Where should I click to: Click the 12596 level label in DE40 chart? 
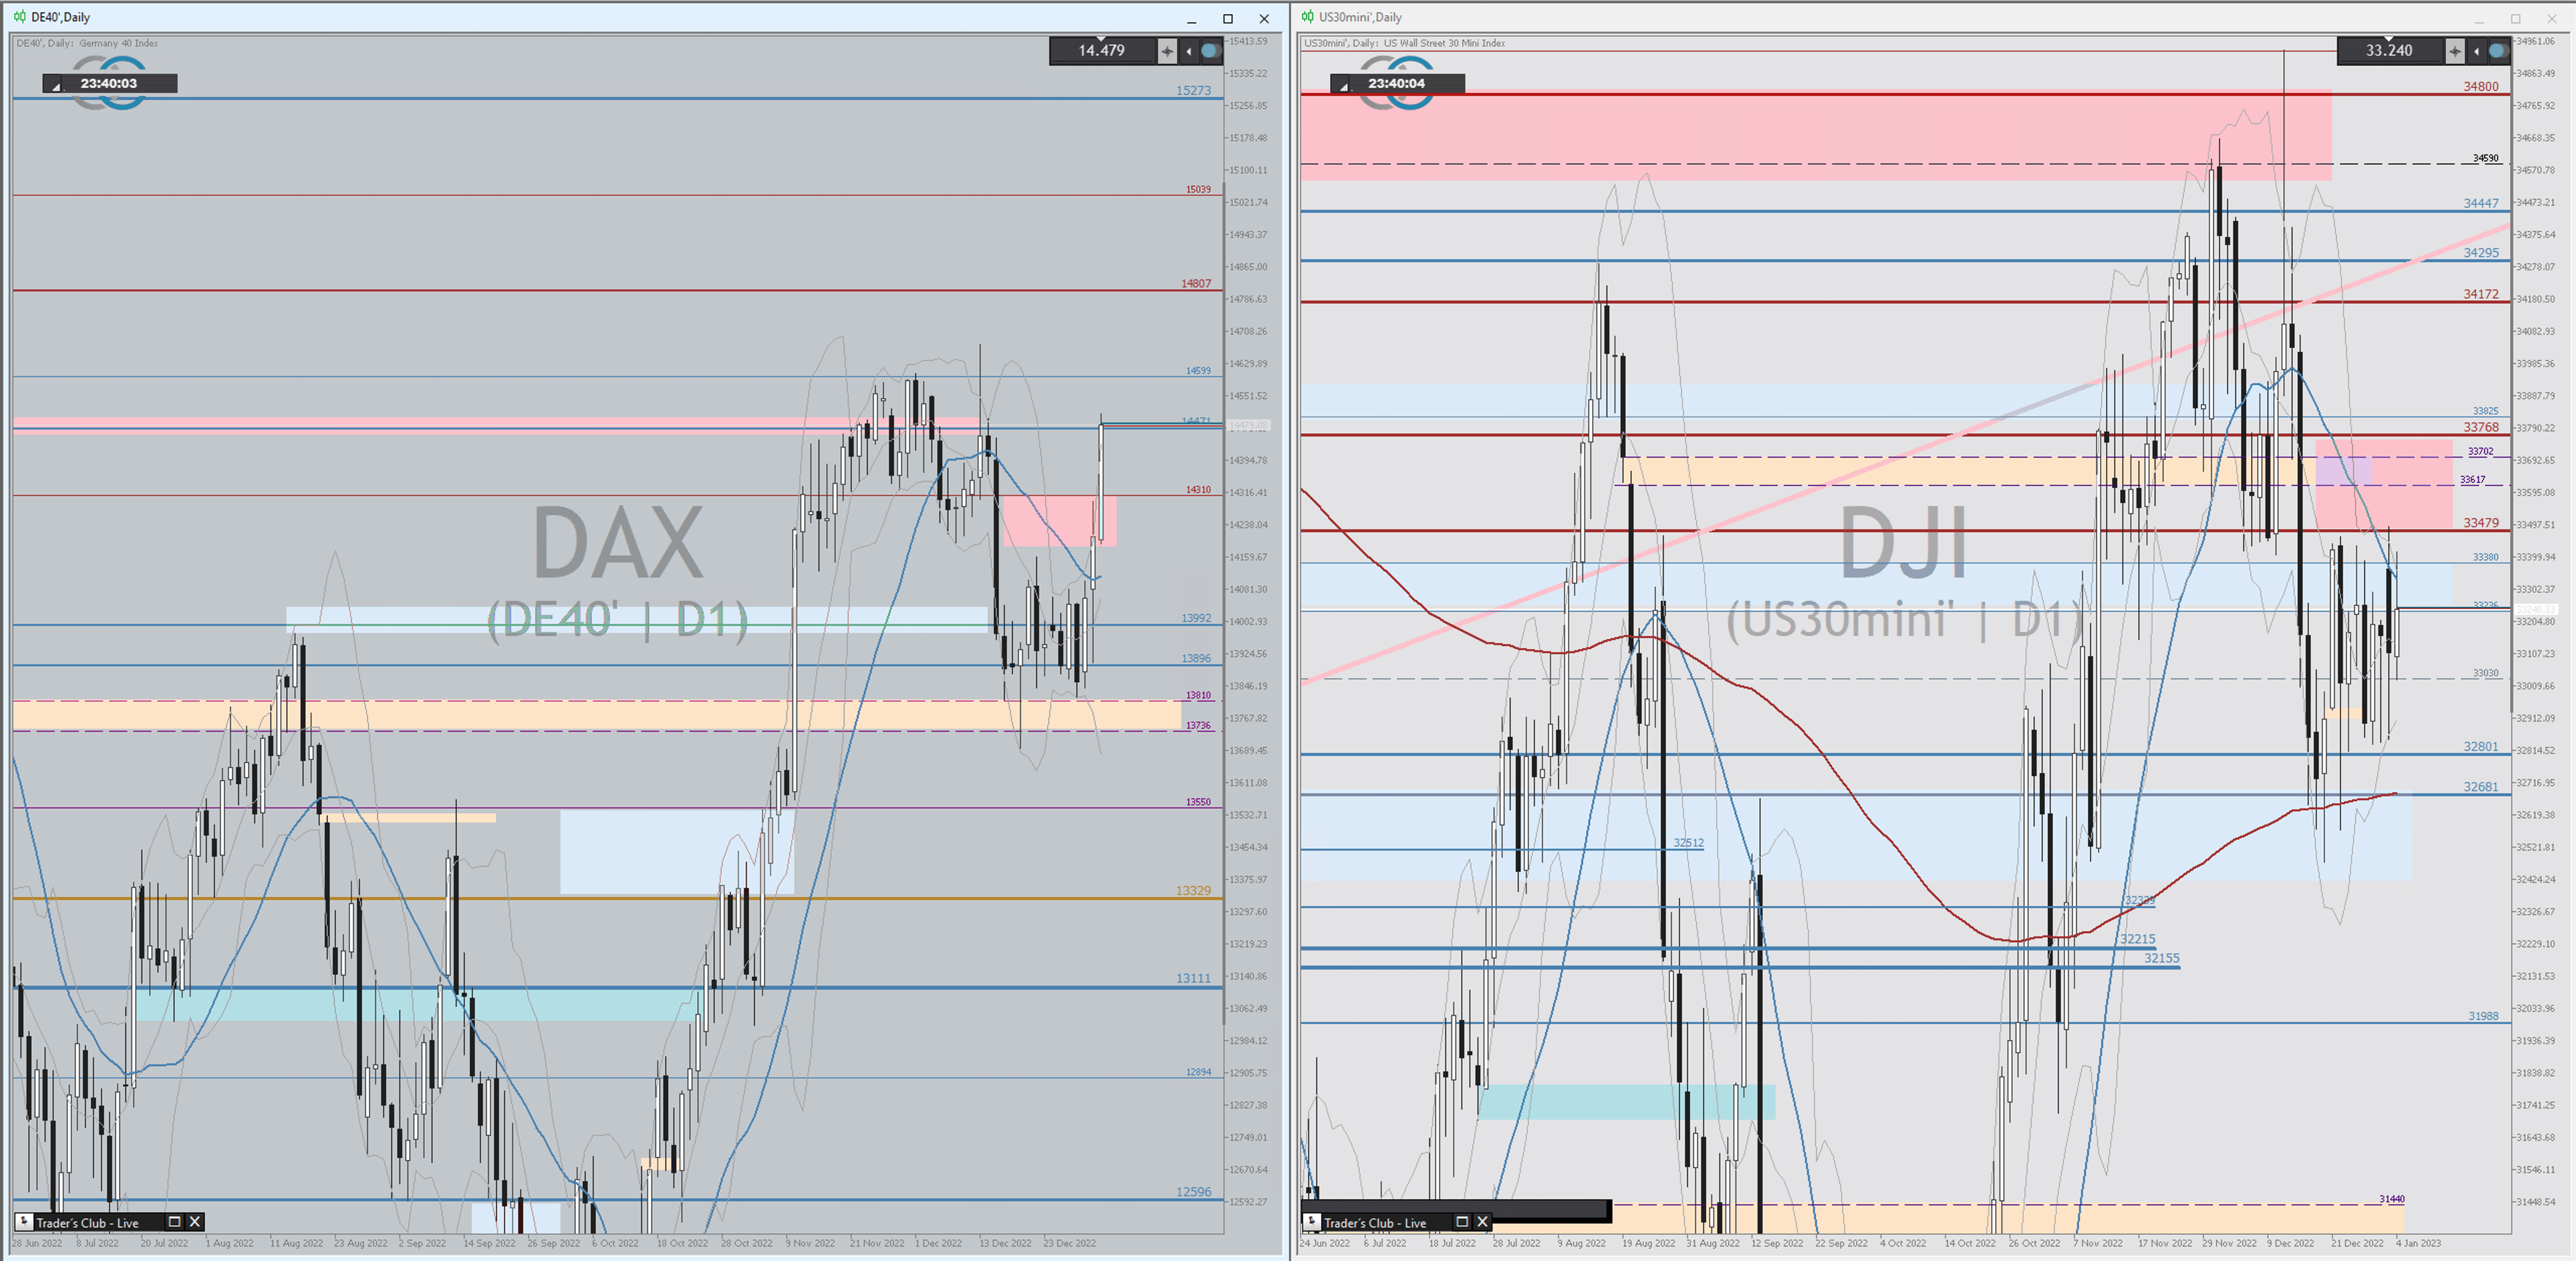[1193, 1191]
